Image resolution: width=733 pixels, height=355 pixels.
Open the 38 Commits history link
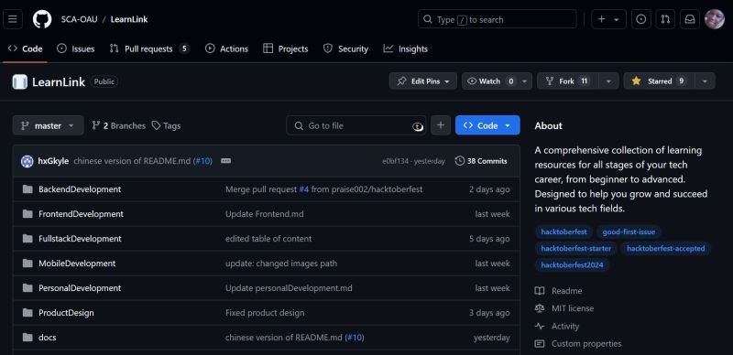pos(481,161)
